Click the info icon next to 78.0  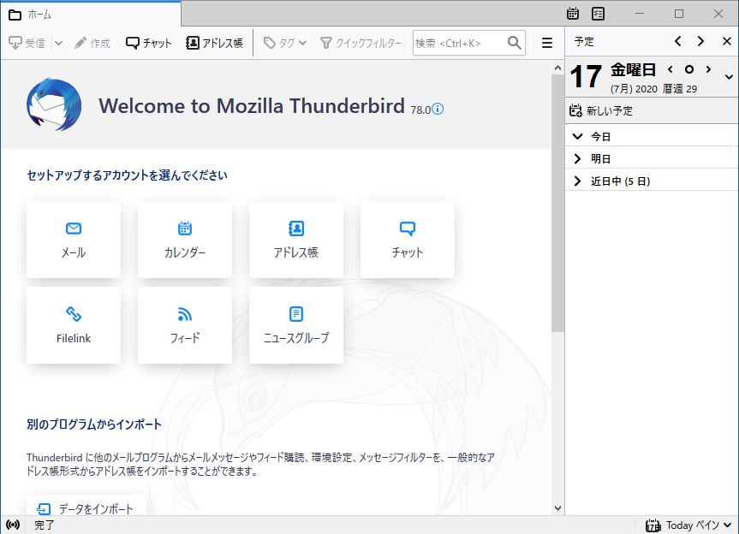(437, 110)
